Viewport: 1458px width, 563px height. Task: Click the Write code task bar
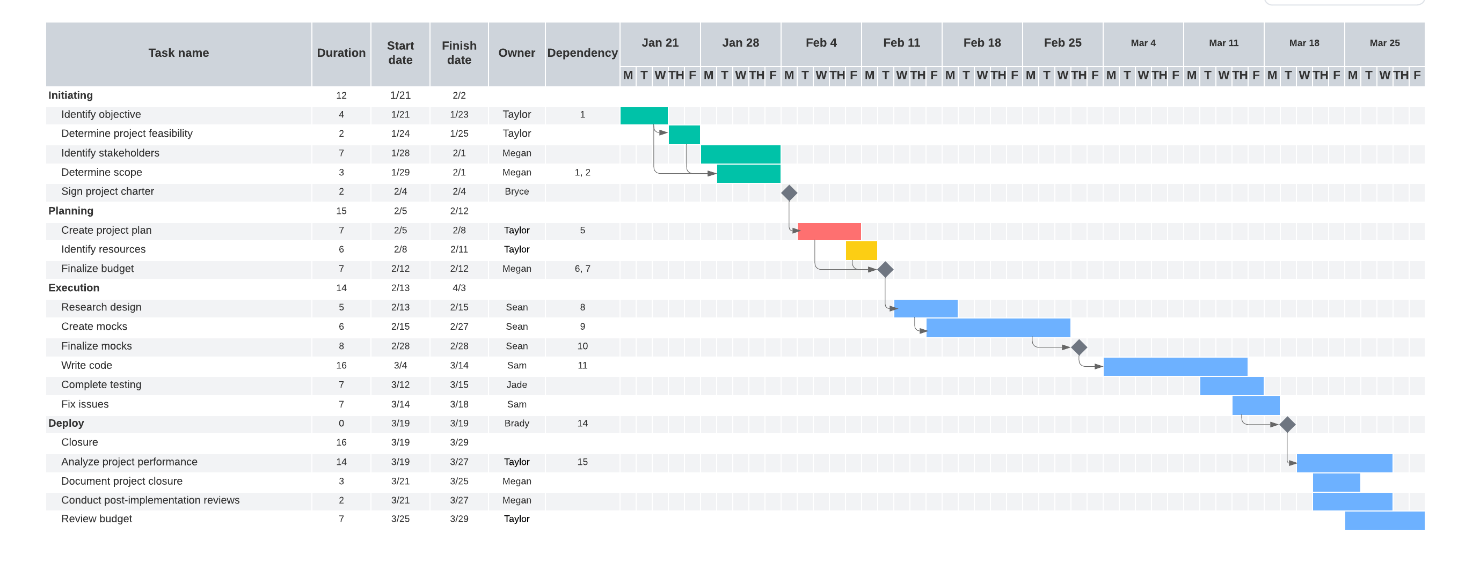(x=1175, y=366)
